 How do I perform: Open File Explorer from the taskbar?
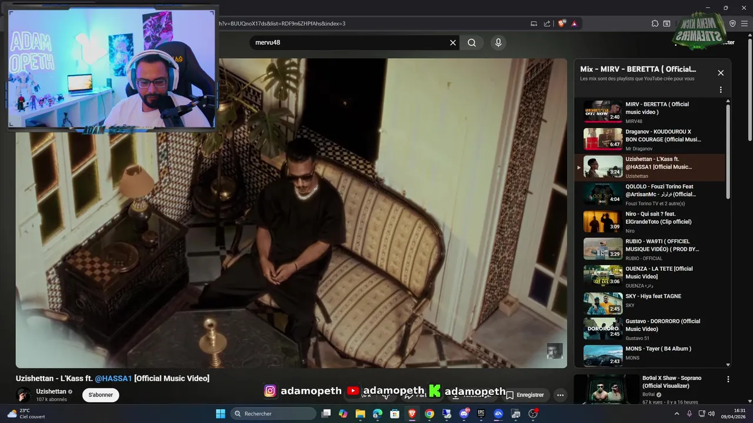360,414
